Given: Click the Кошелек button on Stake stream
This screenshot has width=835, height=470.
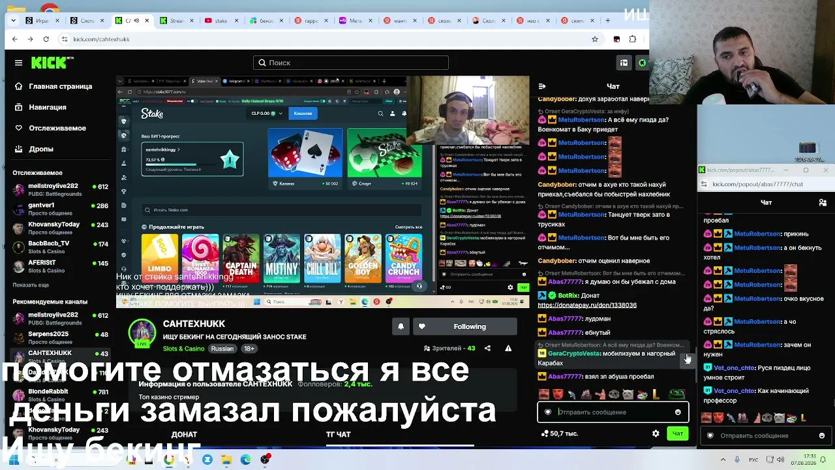Looking at the screenshot, I should click(x=303, y=114).
